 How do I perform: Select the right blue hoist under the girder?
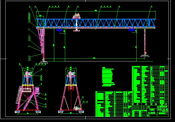point(132,30)
